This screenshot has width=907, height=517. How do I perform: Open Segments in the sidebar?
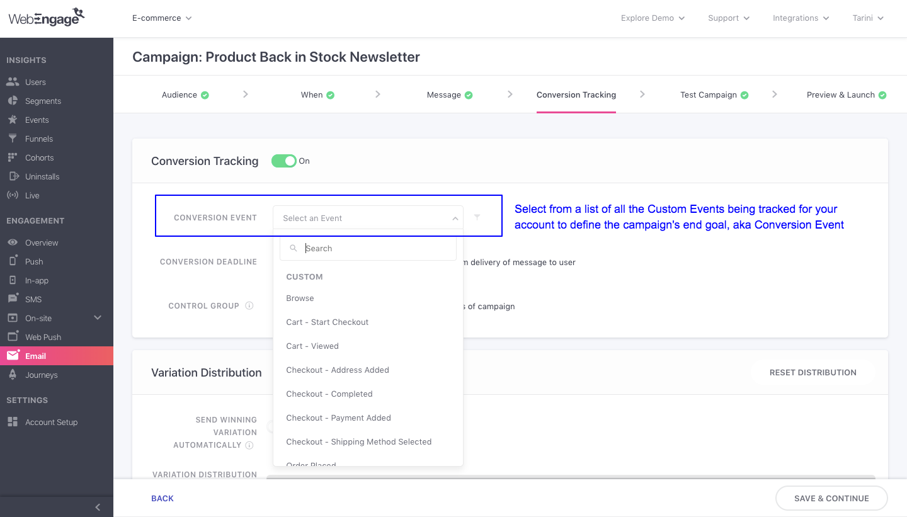pyautogui.click(x=57, y=101)
